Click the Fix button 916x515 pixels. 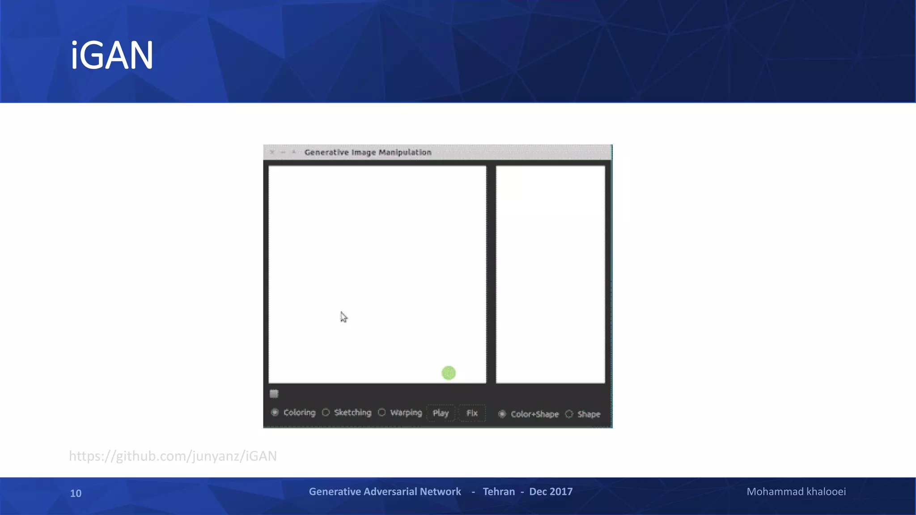472,413
